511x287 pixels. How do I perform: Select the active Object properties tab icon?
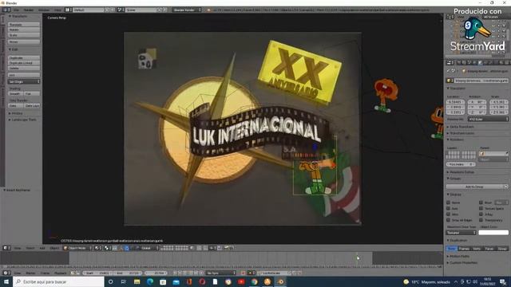pos(480,62)
